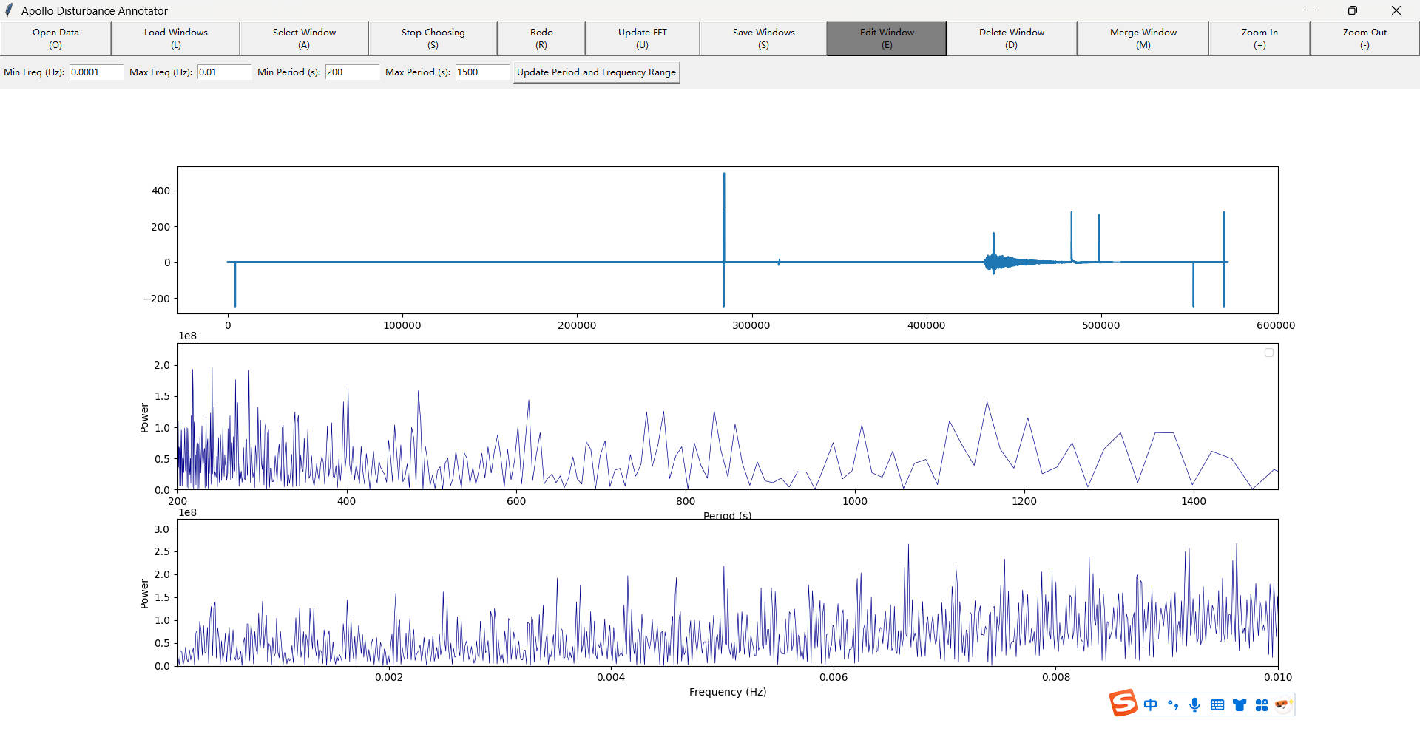
Task: Open Sogou punctuation mode icon
Action: tap(1173, 704)
